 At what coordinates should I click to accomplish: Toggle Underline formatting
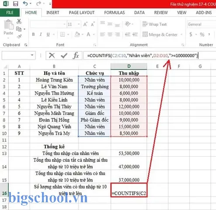[x=48, y=35]
